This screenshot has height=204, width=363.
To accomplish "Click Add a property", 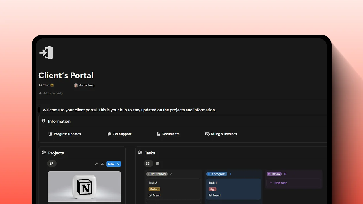I will (51, 93).
